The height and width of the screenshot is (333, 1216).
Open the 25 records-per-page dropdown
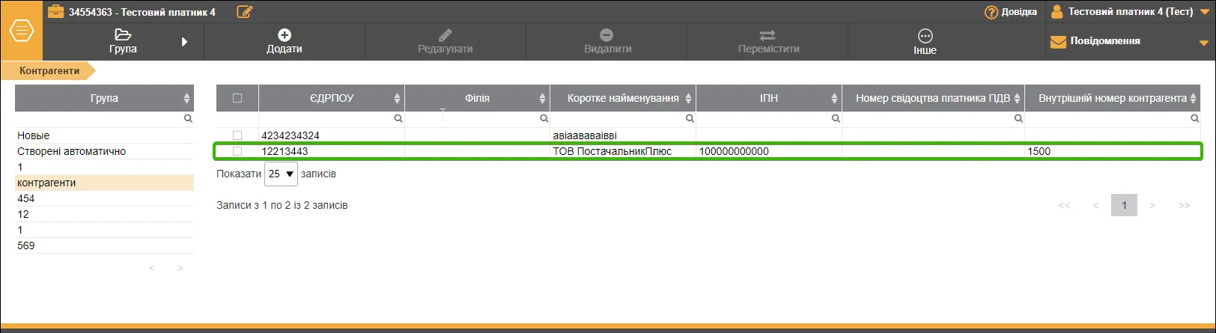click(x=281, y=174)
